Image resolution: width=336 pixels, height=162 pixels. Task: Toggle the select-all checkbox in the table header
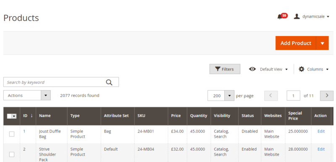pyautogui.click(x=9, y=116)
